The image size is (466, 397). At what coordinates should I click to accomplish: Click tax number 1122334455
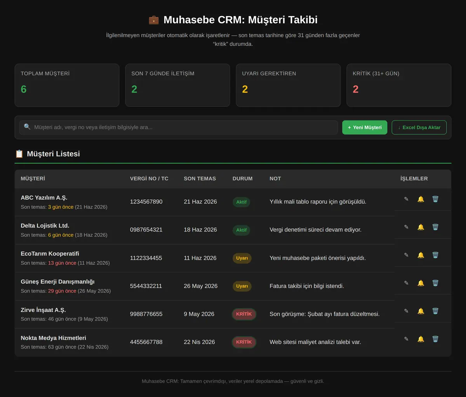pos(146,258)
